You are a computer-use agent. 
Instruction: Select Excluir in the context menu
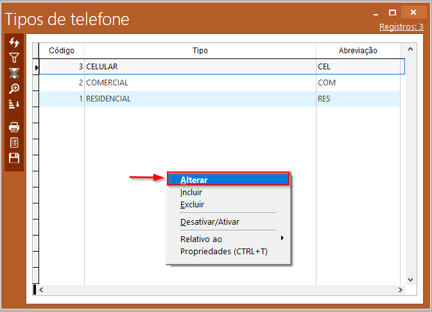click(228, 205)
